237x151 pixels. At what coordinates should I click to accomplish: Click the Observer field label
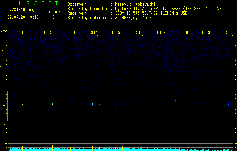click(x=76, y=4)
